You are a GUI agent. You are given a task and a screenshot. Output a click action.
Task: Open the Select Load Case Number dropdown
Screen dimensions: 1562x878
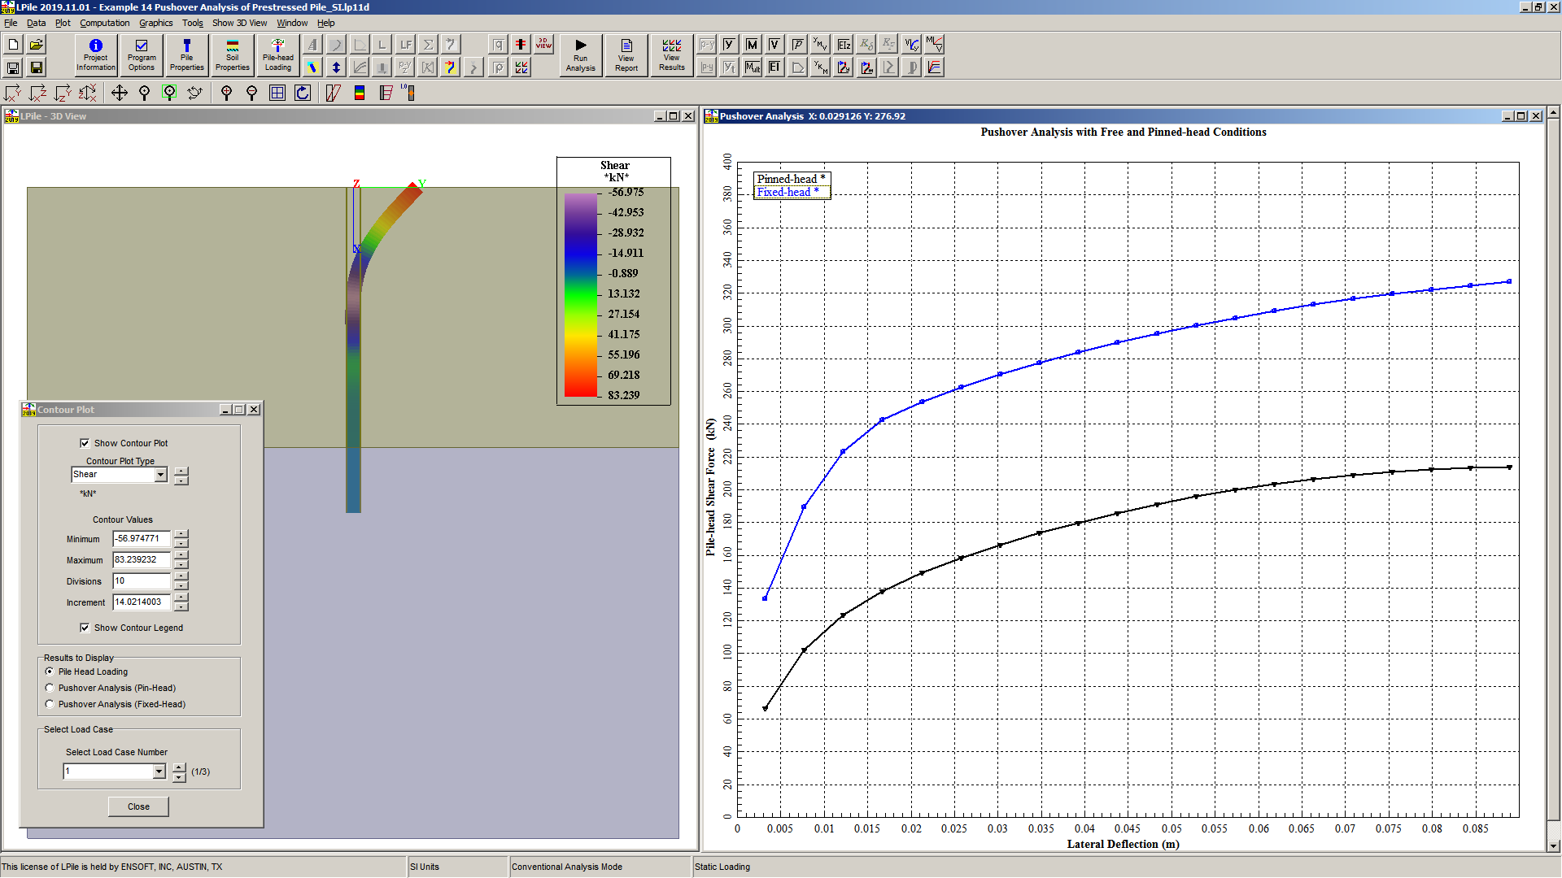[159, 772]
